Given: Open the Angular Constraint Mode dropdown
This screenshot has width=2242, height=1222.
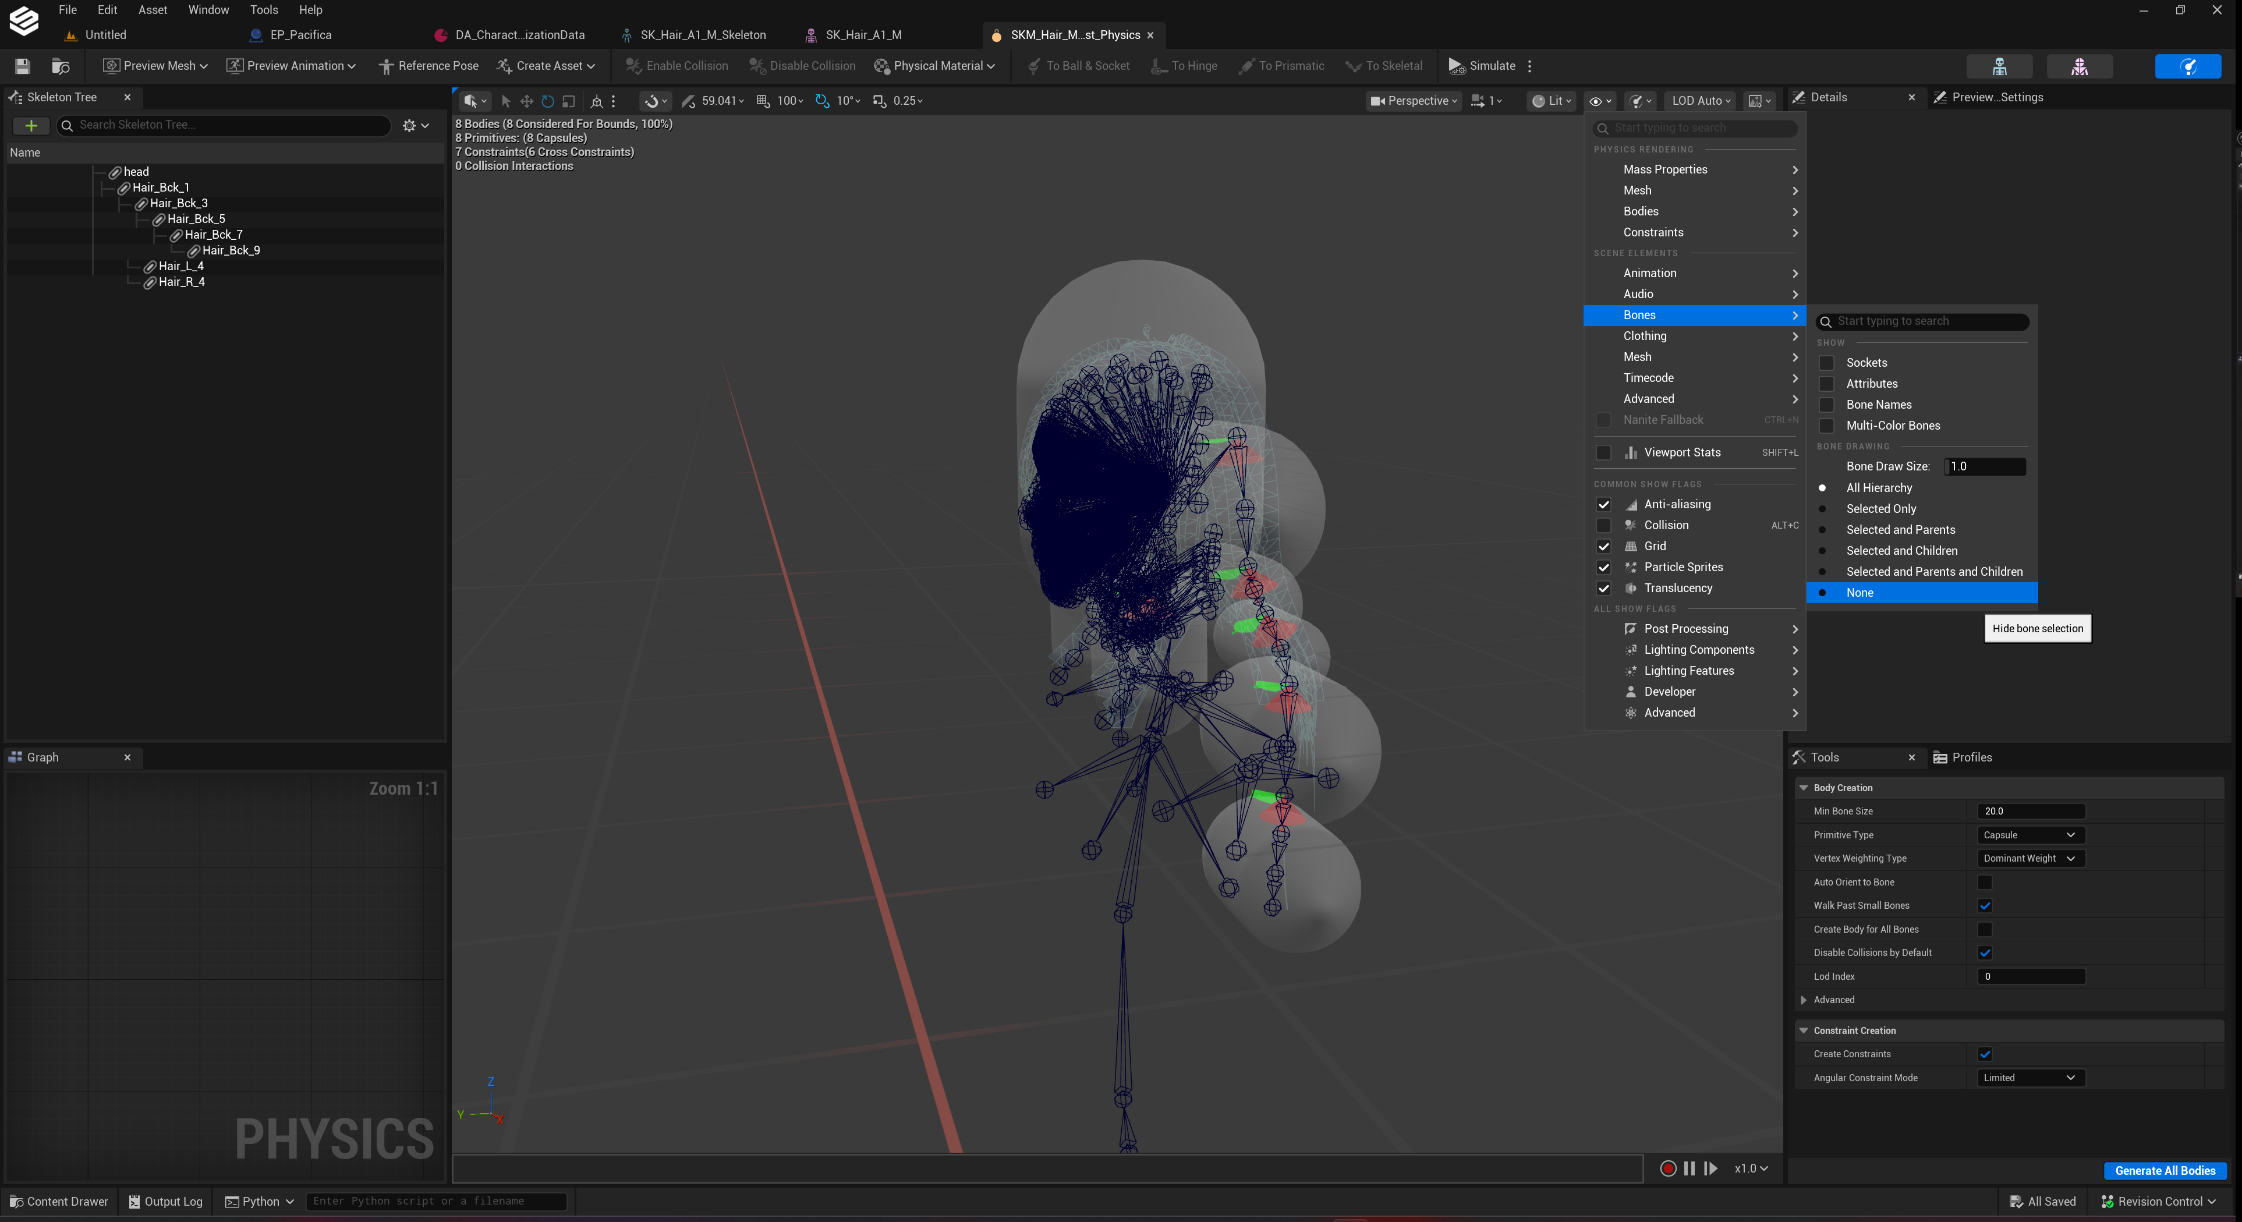Looking at the screenshot, I should [2031, 1078].
